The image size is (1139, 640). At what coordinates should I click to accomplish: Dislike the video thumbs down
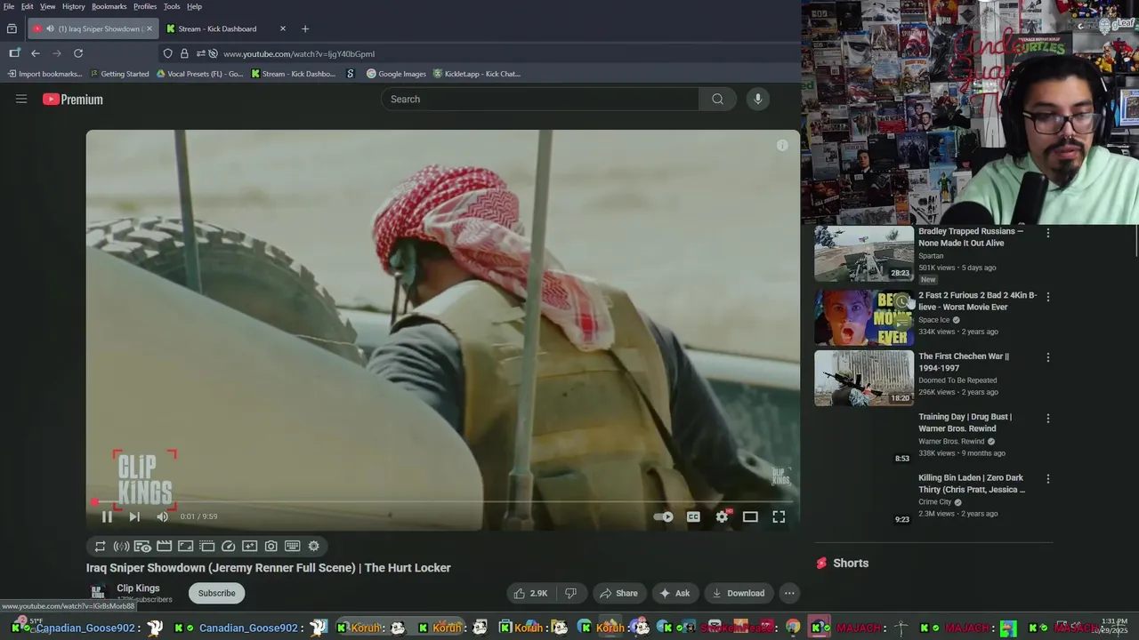click(571, 593)
